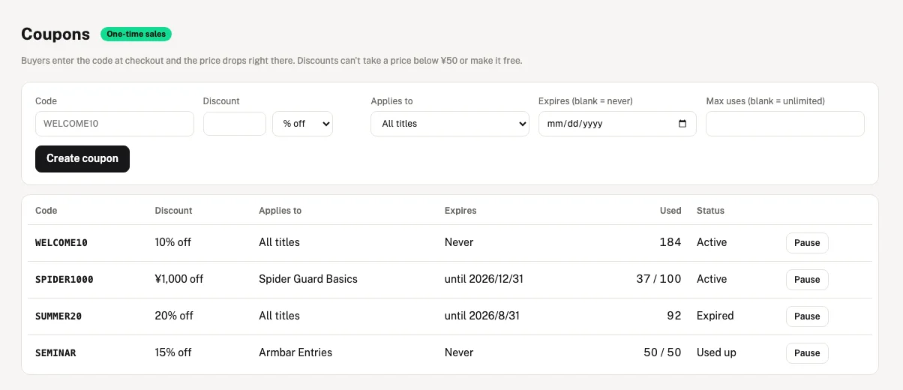
Task: Pause the SEMINAR coupon
Action: coord(807,353)
